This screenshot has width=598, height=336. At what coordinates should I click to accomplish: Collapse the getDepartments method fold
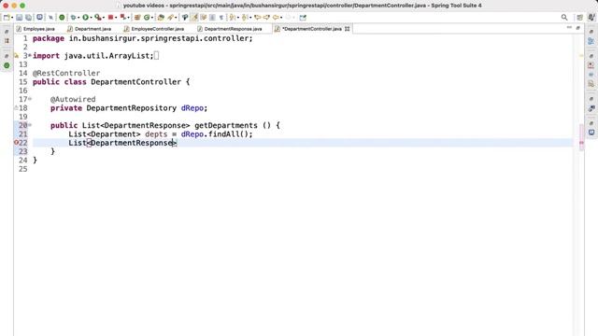coord(30,125)
